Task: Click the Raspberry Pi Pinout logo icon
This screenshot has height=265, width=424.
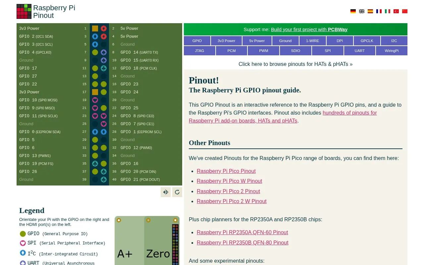Action: (24, 11)
